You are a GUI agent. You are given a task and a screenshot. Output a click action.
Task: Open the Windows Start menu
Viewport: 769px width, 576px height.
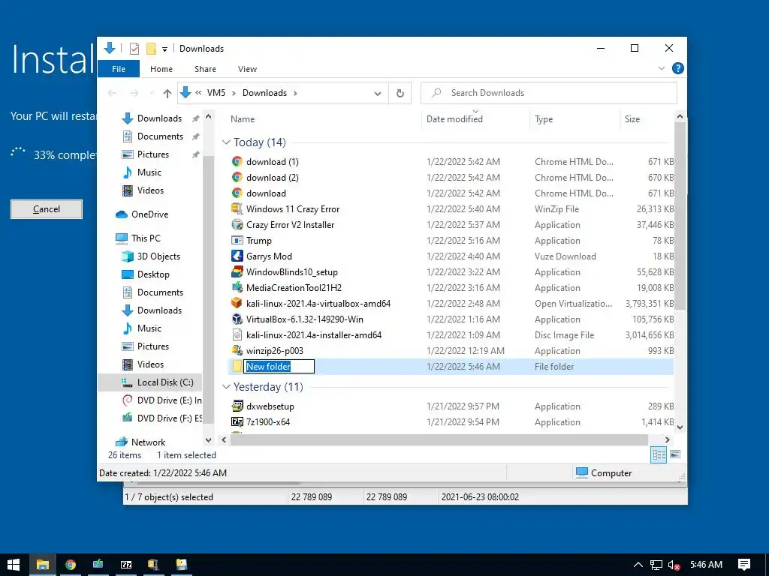(14, 565)
